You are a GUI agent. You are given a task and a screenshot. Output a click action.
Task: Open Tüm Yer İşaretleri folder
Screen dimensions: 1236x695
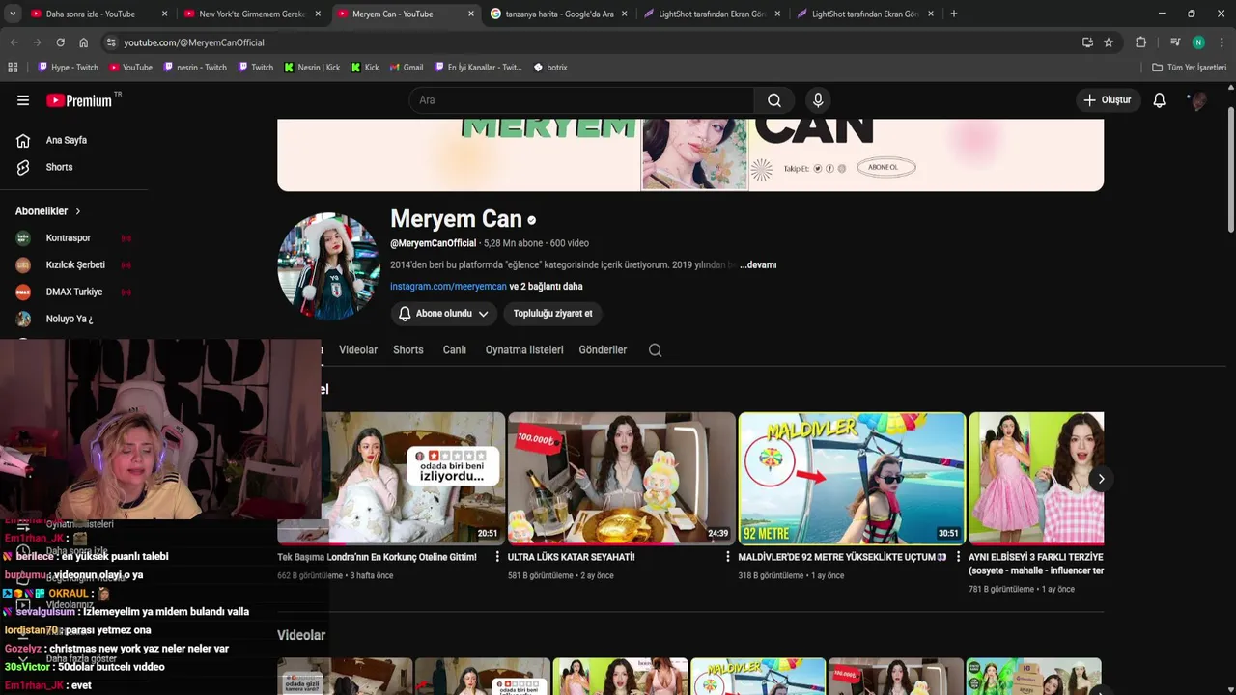pos(1189,68)
